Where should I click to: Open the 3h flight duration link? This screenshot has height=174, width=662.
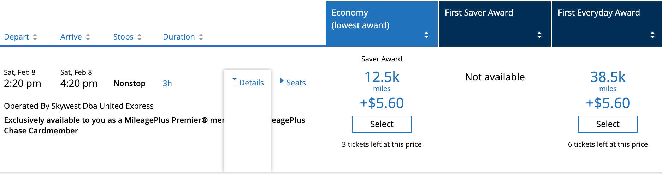[x=167, y=84]
